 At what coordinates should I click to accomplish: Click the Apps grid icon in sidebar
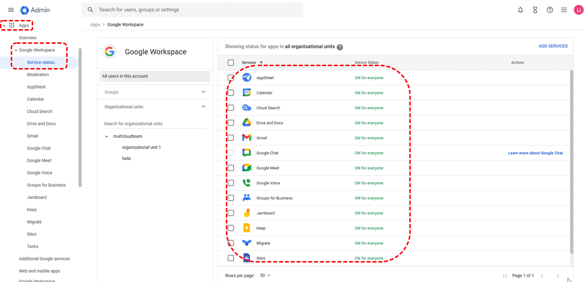[12, 25]
